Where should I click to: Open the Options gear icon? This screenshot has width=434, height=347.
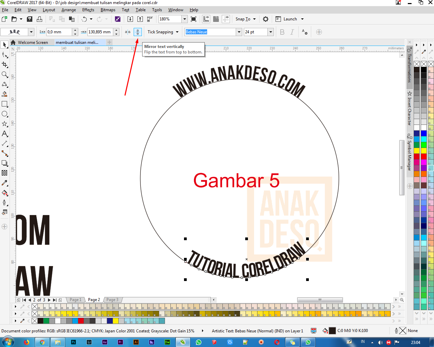(x=266, y=19)
